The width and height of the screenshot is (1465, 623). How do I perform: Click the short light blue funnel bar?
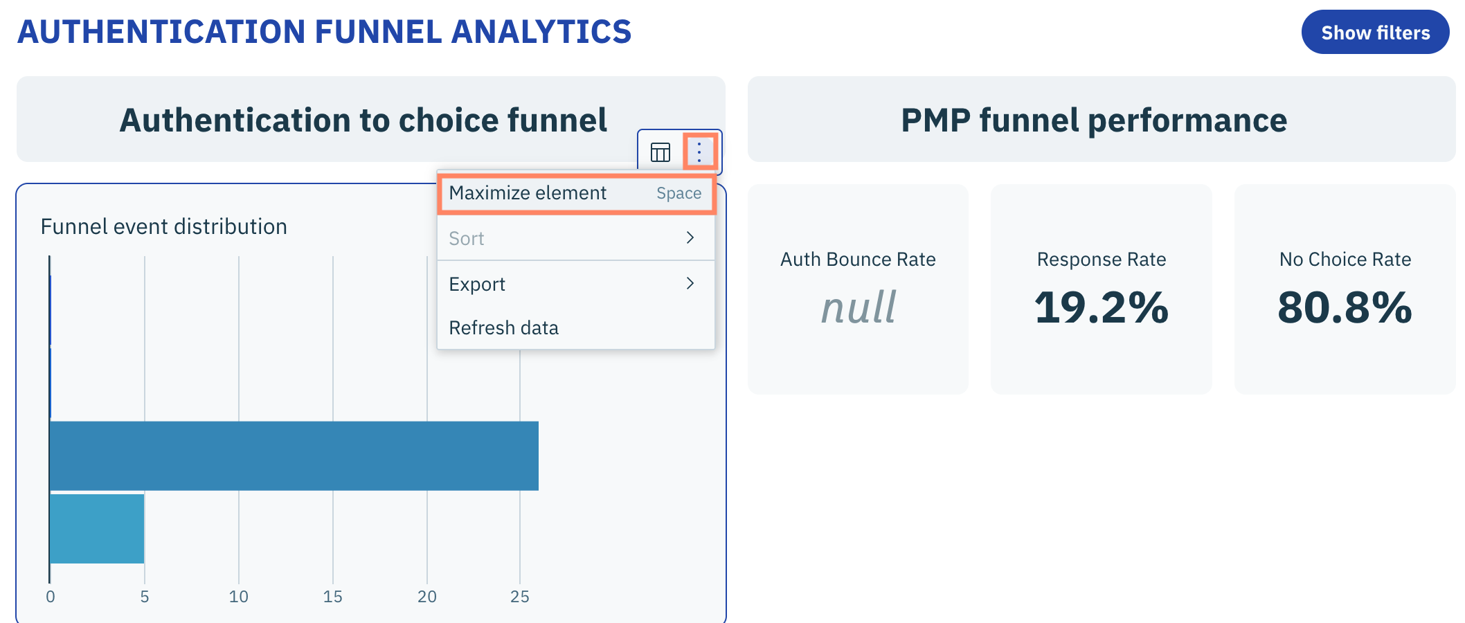point(97,528)
